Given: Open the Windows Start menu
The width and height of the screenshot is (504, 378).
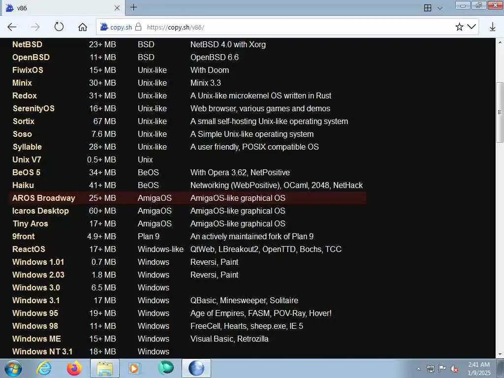Looking at the screenshot, I should click(13, 368).
